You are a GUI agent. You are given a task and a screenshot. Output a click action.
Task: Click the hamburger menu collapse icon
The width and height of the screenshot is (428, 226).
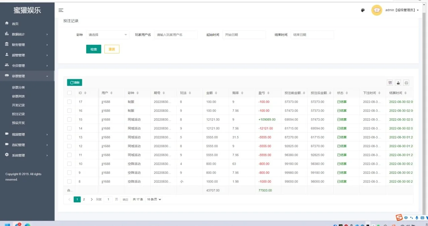tap(61, 10)
